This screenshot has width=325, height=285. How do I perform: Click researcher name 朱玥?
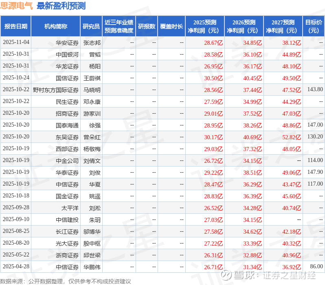[95, 220]
